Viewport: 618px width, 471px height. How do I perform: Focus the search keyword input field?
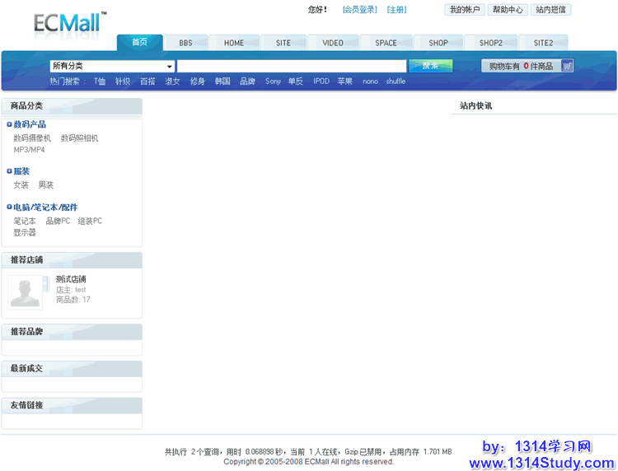pyautogui.click(x=292, y=66)
